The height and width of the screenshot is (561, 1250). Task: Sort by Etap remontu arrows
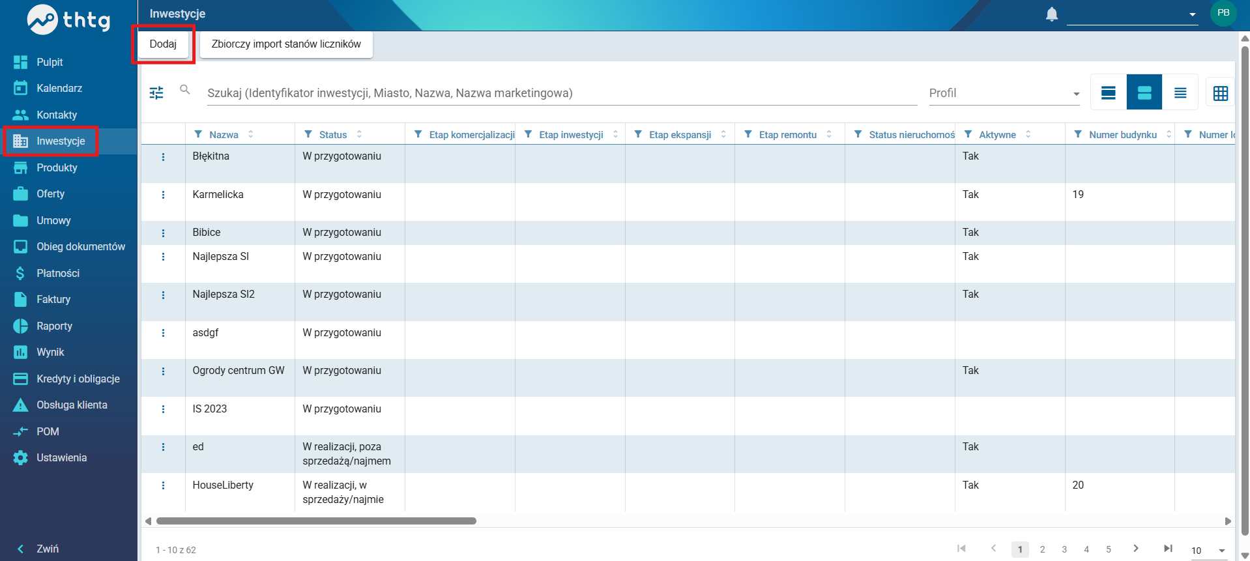(829, 134)
